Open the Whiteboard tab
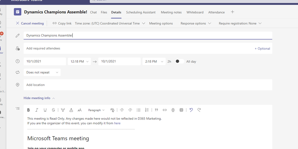The image size is (298, 149). (x=195, y=12)
